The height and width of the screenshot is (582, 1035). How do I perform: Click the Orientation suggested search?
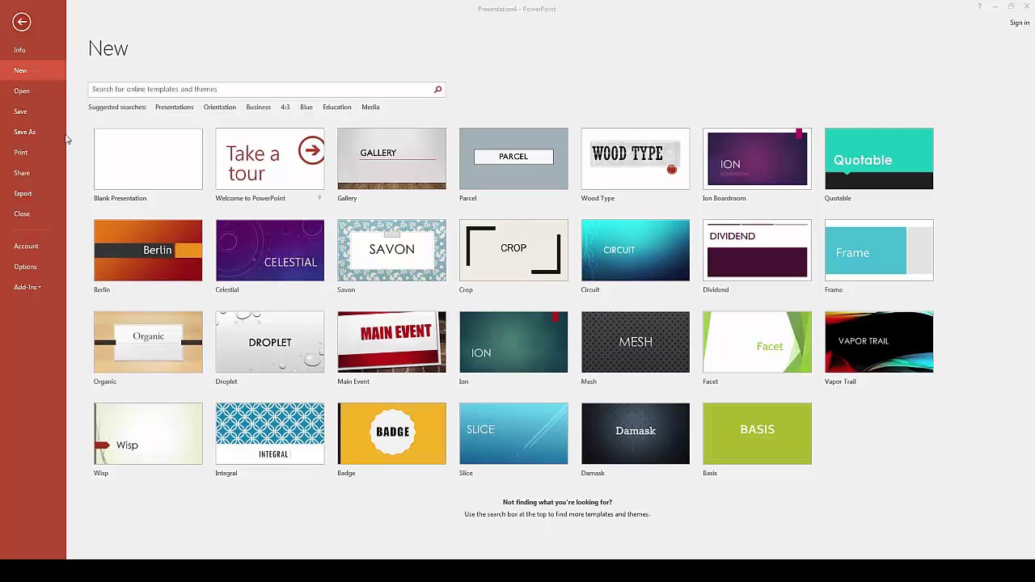pyautogui.click(x=220, y=107)
